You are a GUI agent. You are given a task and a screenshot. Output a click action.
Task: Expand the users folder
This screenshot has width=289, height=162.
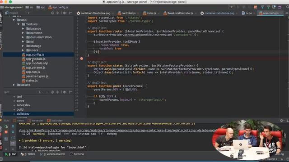click(x=23, y=50)
